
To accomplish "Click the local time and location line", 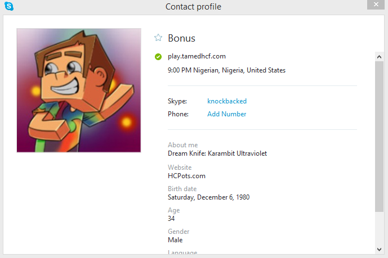I will [x=226, y=70].
